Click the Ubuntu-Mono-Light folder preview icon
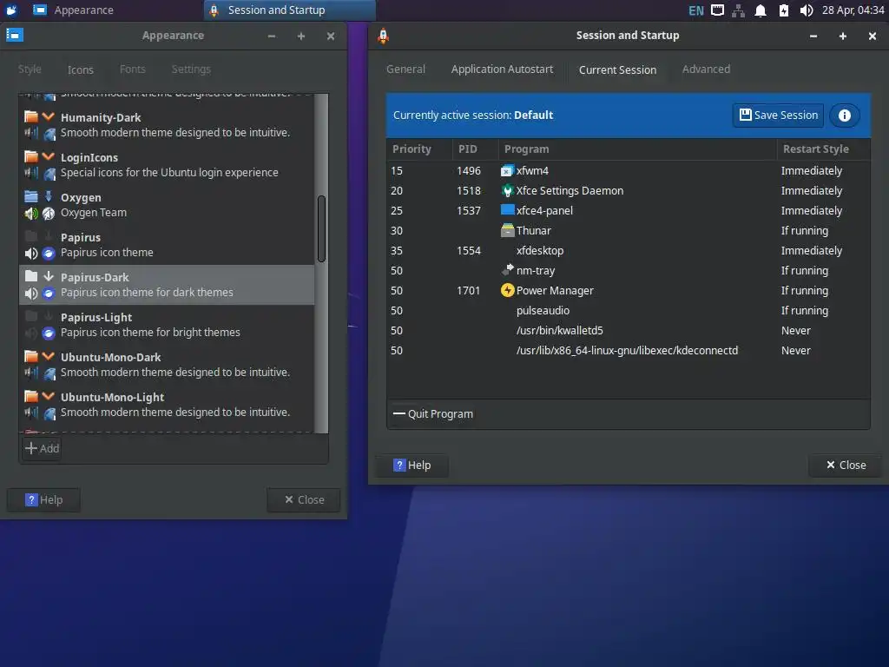Screen dimensions: 889x667 (x=31, y=396)
